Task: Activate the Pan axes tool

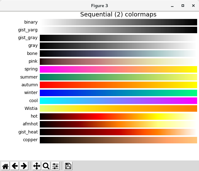Action: [x=37, y=166]
